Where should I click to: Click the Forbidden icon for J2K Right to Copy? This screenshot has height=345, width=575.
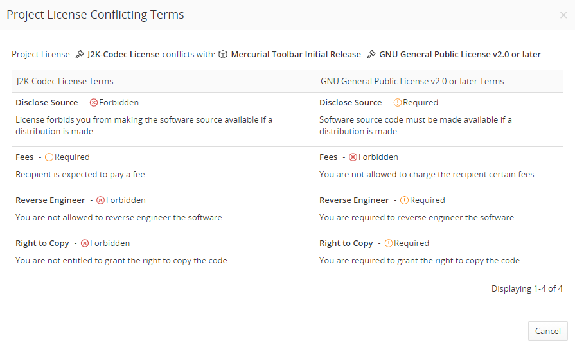coord(85,243)
